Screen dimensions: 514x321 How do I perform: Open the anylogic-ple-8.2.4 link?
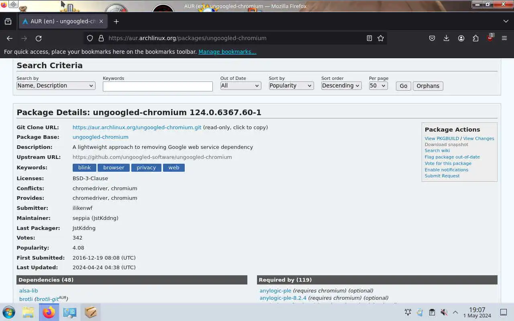pos(283,298)
